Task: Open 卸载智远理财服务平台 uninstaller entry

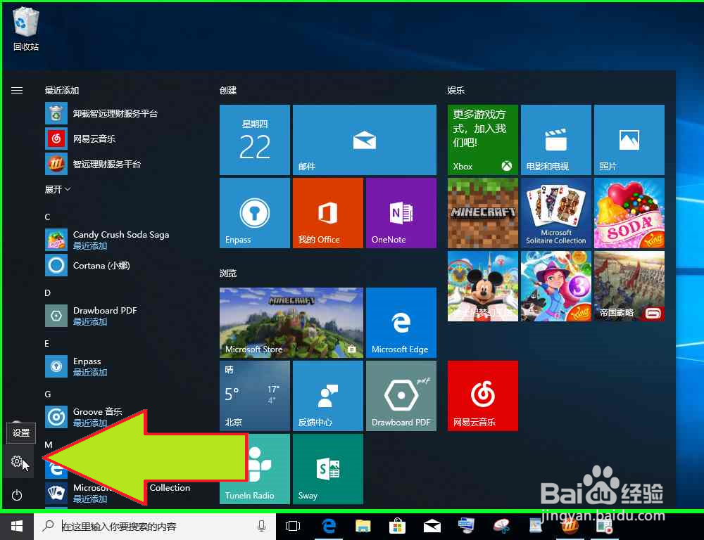Action: tap(101, 113)
